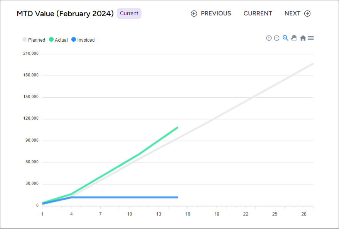Click the green Actual legend dot
Screen dimensions: 339x229
click(51, 39)
